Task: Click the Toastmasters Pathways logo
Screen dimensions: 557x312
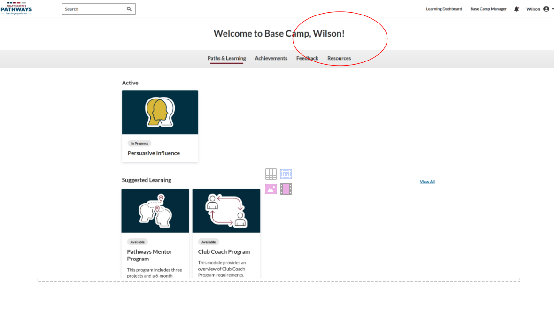Action: 16,8
